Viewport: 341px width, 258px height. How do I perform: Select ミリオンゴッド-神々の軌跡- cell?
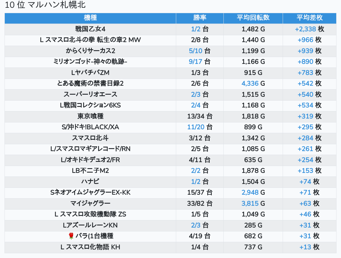click(x=90, y=62)
